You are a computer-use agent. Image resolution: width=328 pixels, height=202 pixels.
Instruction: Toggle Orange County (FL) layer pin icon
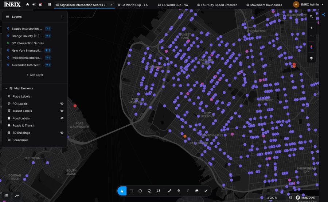coord(8,36)
